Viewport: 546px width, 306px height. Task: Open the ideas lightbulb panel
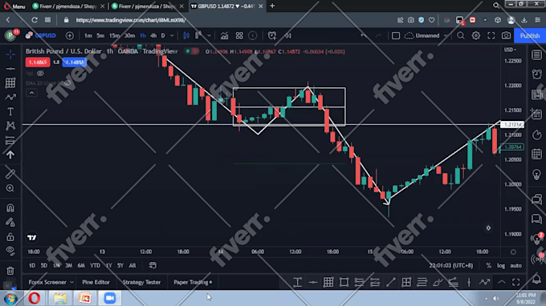[x=536, y=175]
